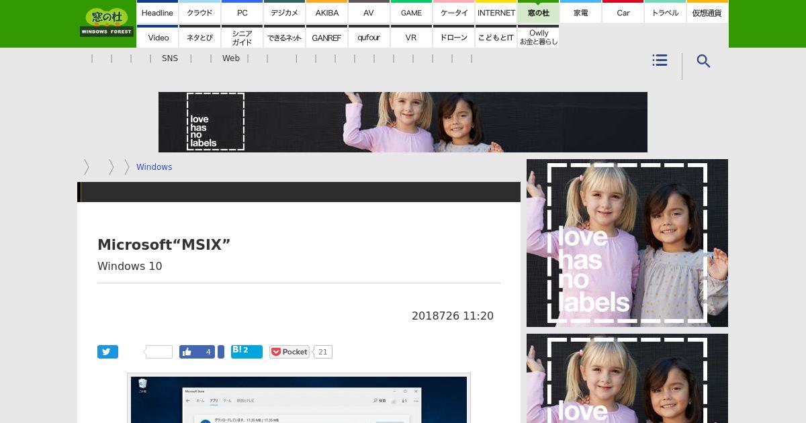
Task: Go to the AKIBA tab
Action: [326, 12]
